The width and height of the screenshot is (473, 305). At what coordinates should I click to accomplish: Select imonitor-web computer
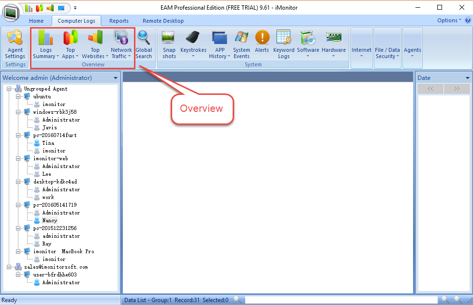[x=51, y=158]
